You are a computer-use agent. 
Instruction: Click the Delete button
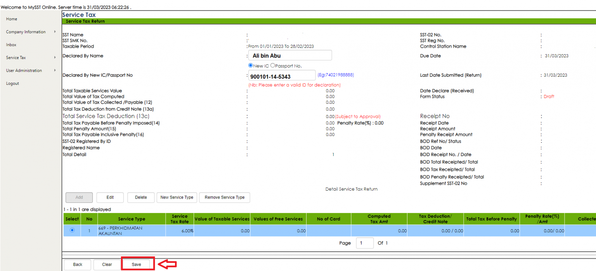(141, 197)
